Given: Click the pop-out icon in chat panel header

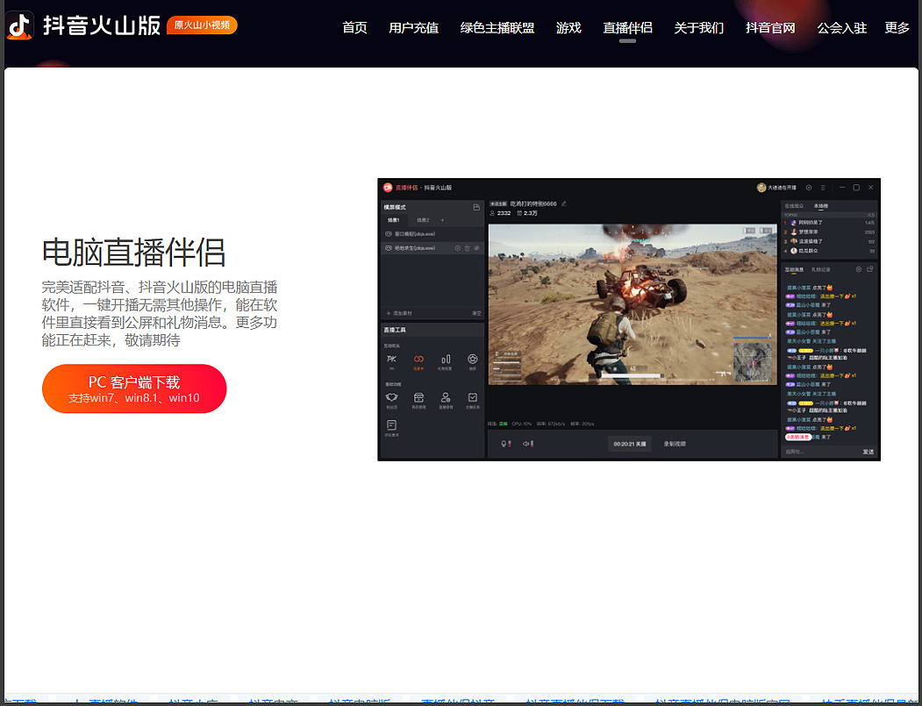Looking at the screenshot, I should (x=869, y=269).
